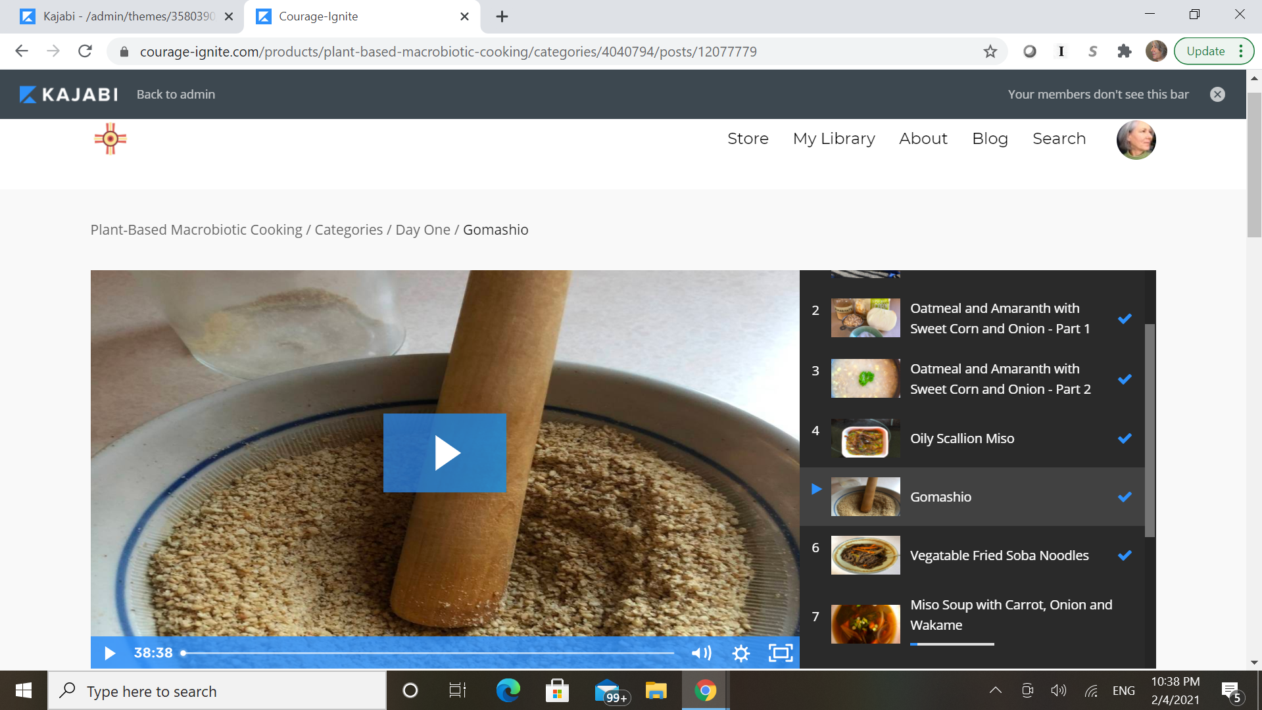Open the Extensions puzzle icon
The image size is (1262, 710).
[x=1124, y=51]
